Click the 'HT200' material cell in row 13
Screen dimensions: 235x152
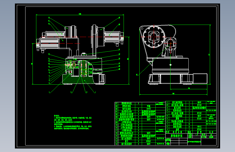point(149,141)
